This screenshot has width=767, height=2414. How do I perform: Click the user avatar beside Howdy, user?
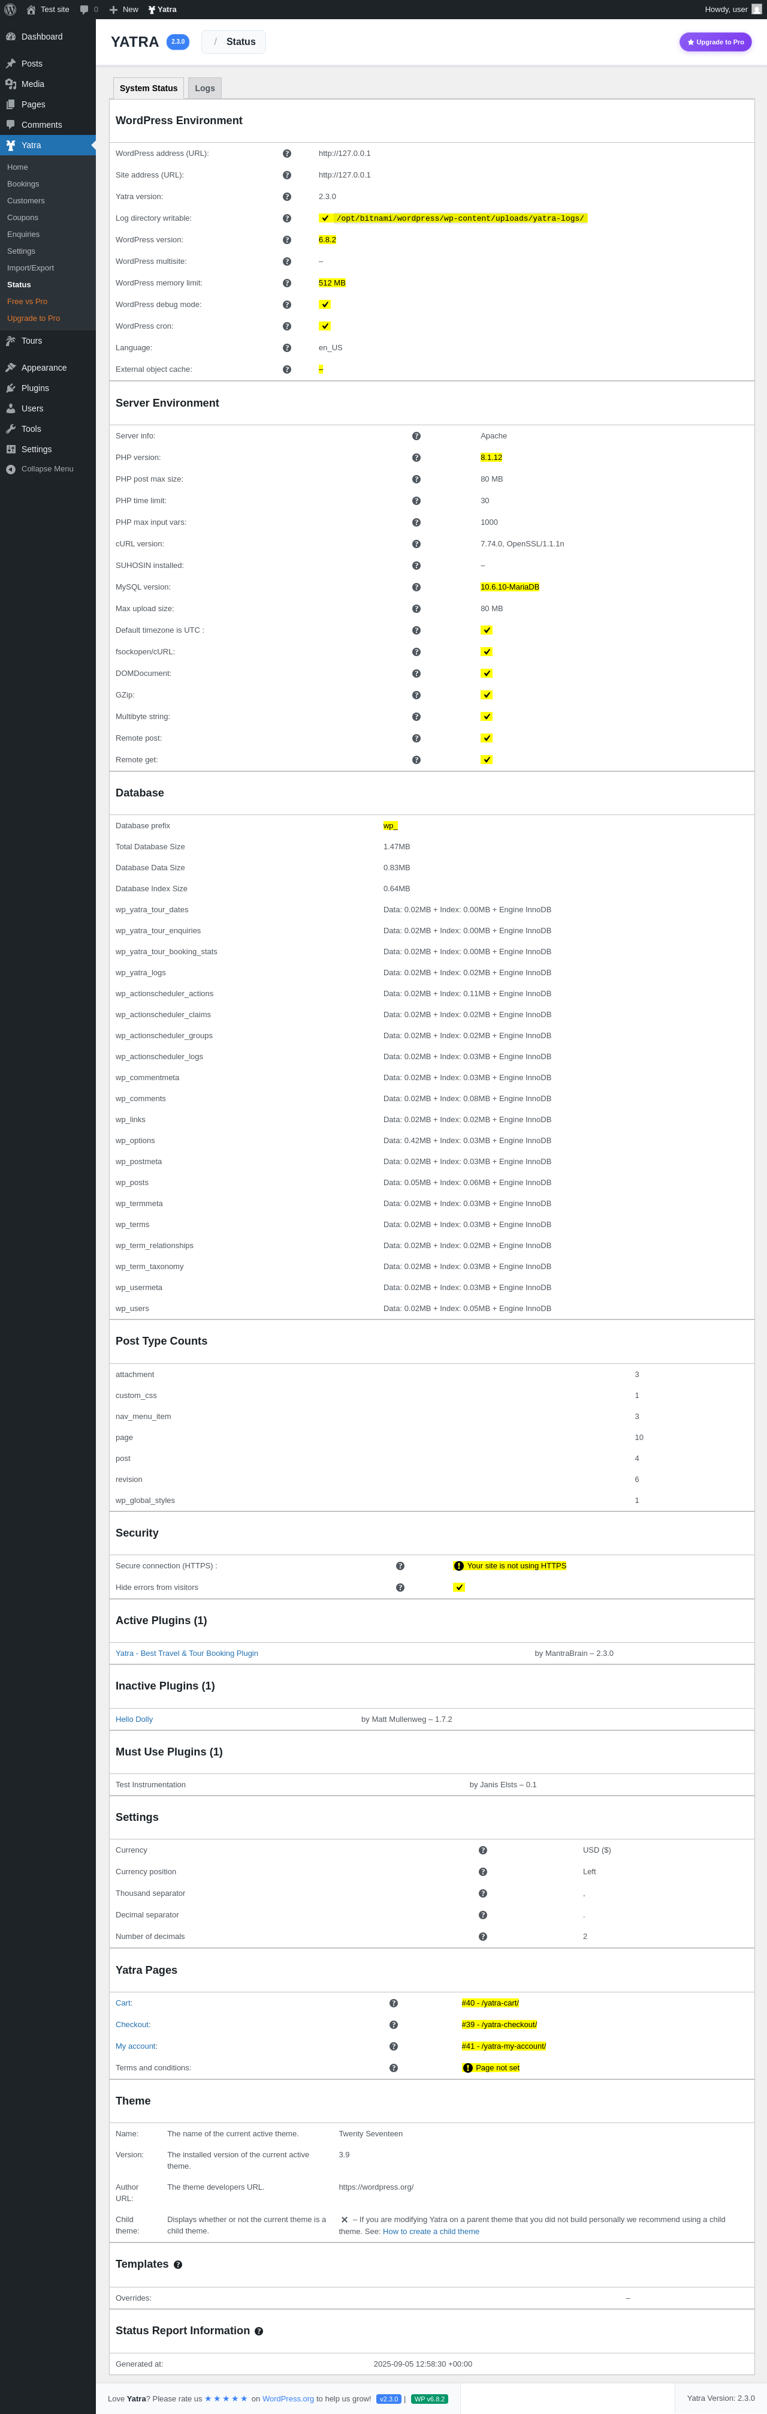[x=757, y=10]
